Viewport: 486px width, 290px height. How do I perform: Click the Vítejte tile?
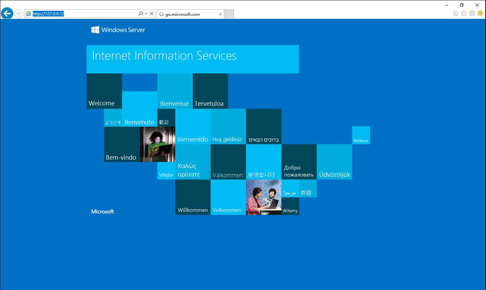coord(166,171)
